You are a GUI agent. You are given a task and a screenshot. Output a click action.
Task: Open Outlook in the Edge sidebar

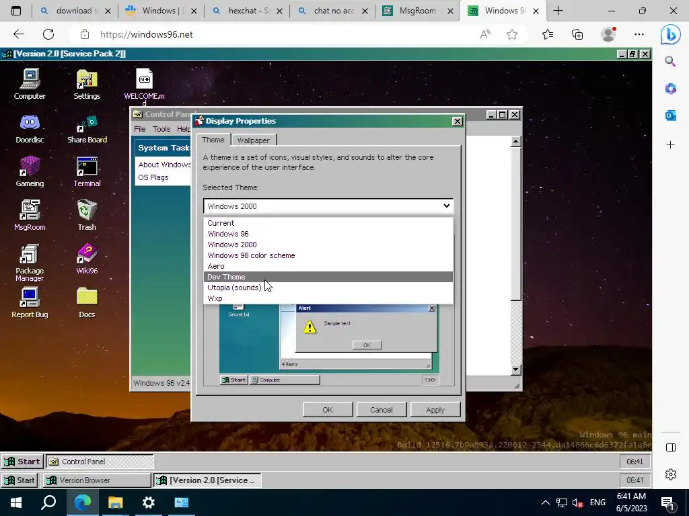pos(671,116)
